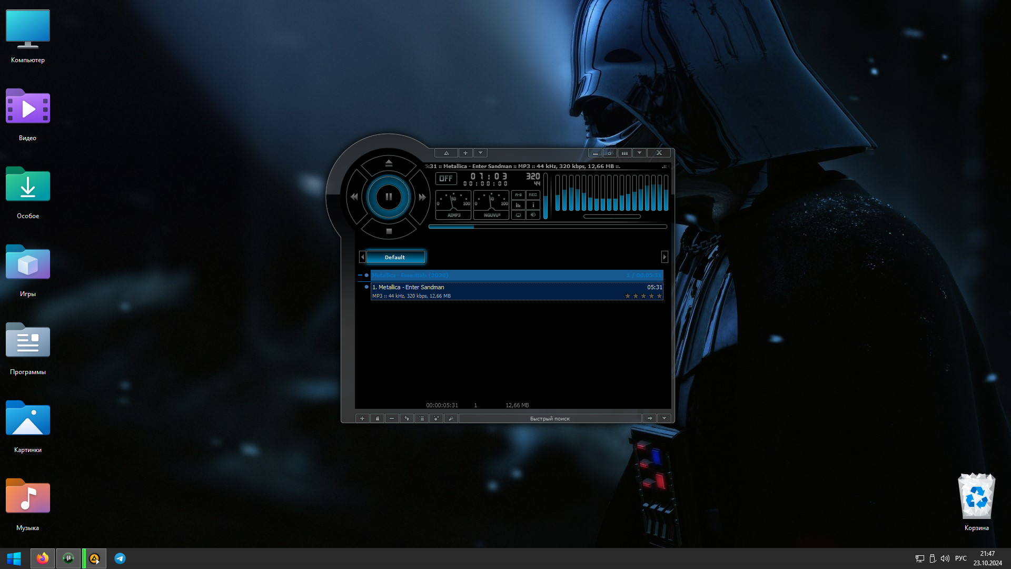The width and height of the screenshot is (1011, 569).
Task: Open the AIMP taskbar icon
Action: click(94, 558)
